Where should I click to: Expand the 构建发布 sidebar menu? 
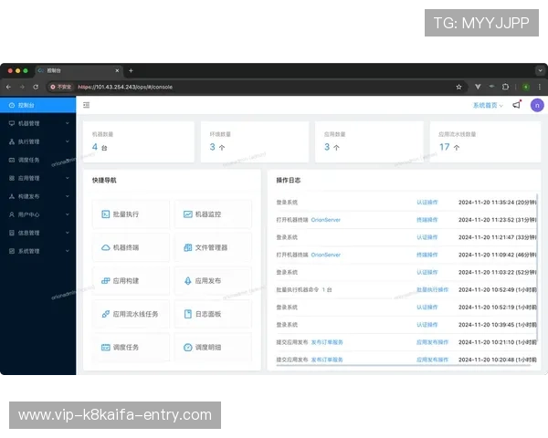(37, 196)
